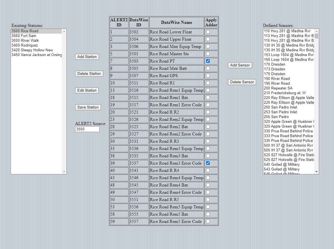Click up arrow of Existing Stations scrollbar
The image size is (334, 249).
click(64, 31)
